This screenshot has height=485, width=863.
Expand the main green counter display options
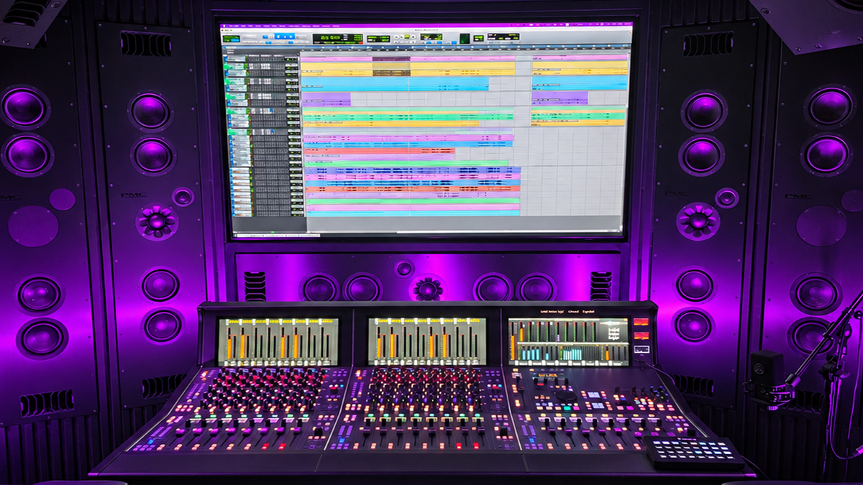click(x=337, y=39)
